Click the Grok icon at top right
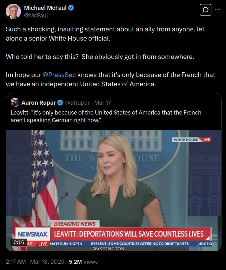 (x=205, y=10)
